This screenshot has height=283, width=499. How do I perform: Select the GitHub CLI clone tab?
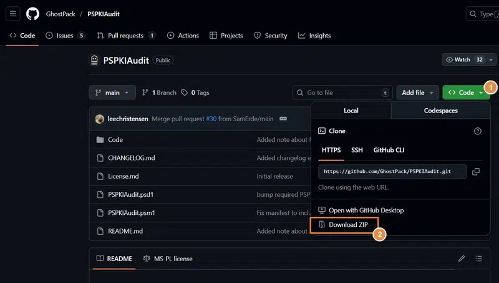(x=389, y=150)
